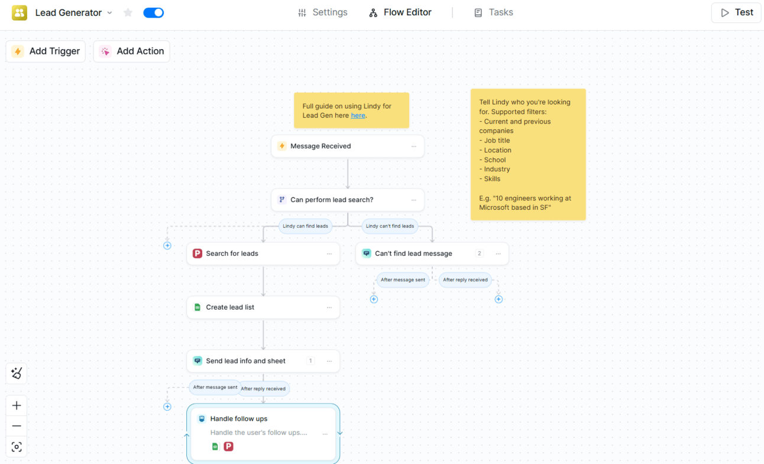Click the "Send lead info and sheet" label
The width and height of the screenshot is (764, 464).
[x=245, y=361]
